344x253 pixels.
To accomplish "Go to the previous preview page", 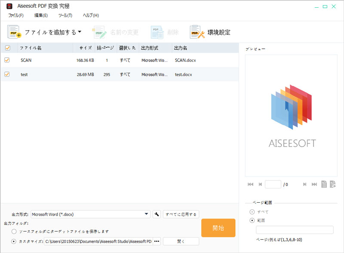I will click(x=260, y=184).
